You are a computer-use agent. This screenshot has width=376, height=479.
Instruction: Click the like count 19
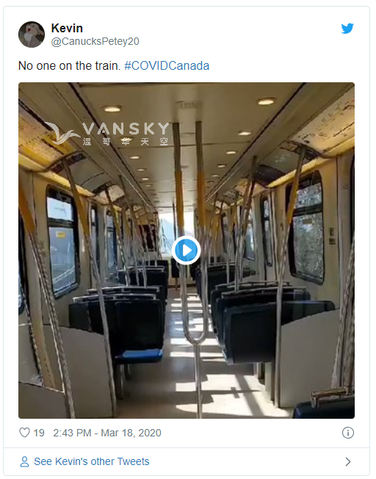tap(39, 433)
